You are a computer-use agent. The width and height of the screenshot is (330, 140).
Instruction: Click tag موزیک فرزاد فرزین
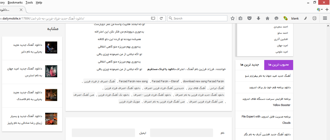129,102
